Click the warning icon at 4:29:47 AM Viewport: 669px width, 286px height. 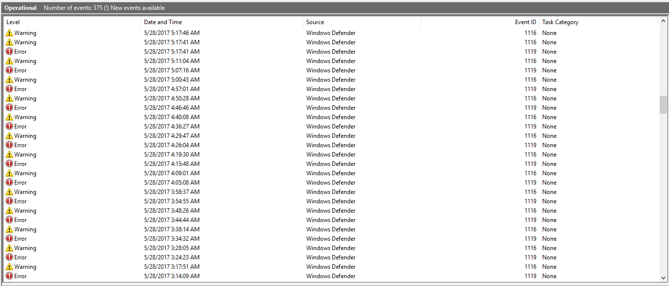pyautogui.click(x=9, y=136)
